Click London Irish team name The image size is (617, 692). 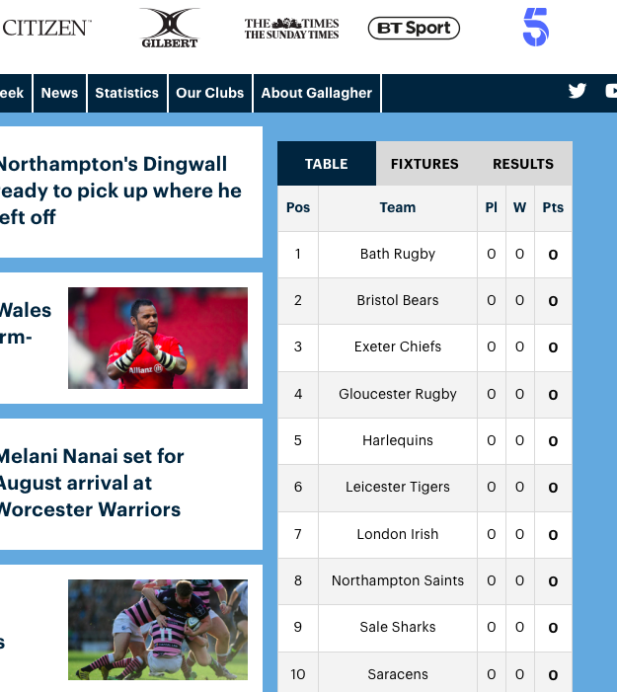398,534
